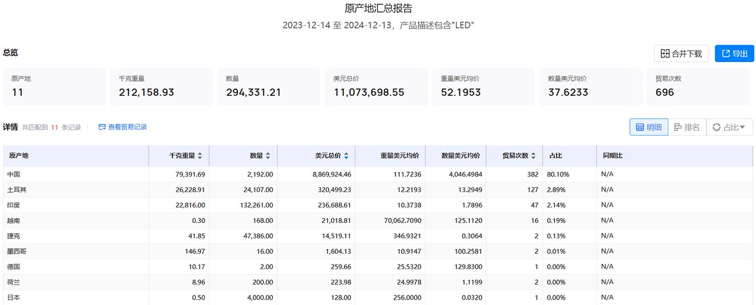Select the 德国 row origin cell
Image resolution: width=756 pixels, height=305 pixels.
pos(76,267)
